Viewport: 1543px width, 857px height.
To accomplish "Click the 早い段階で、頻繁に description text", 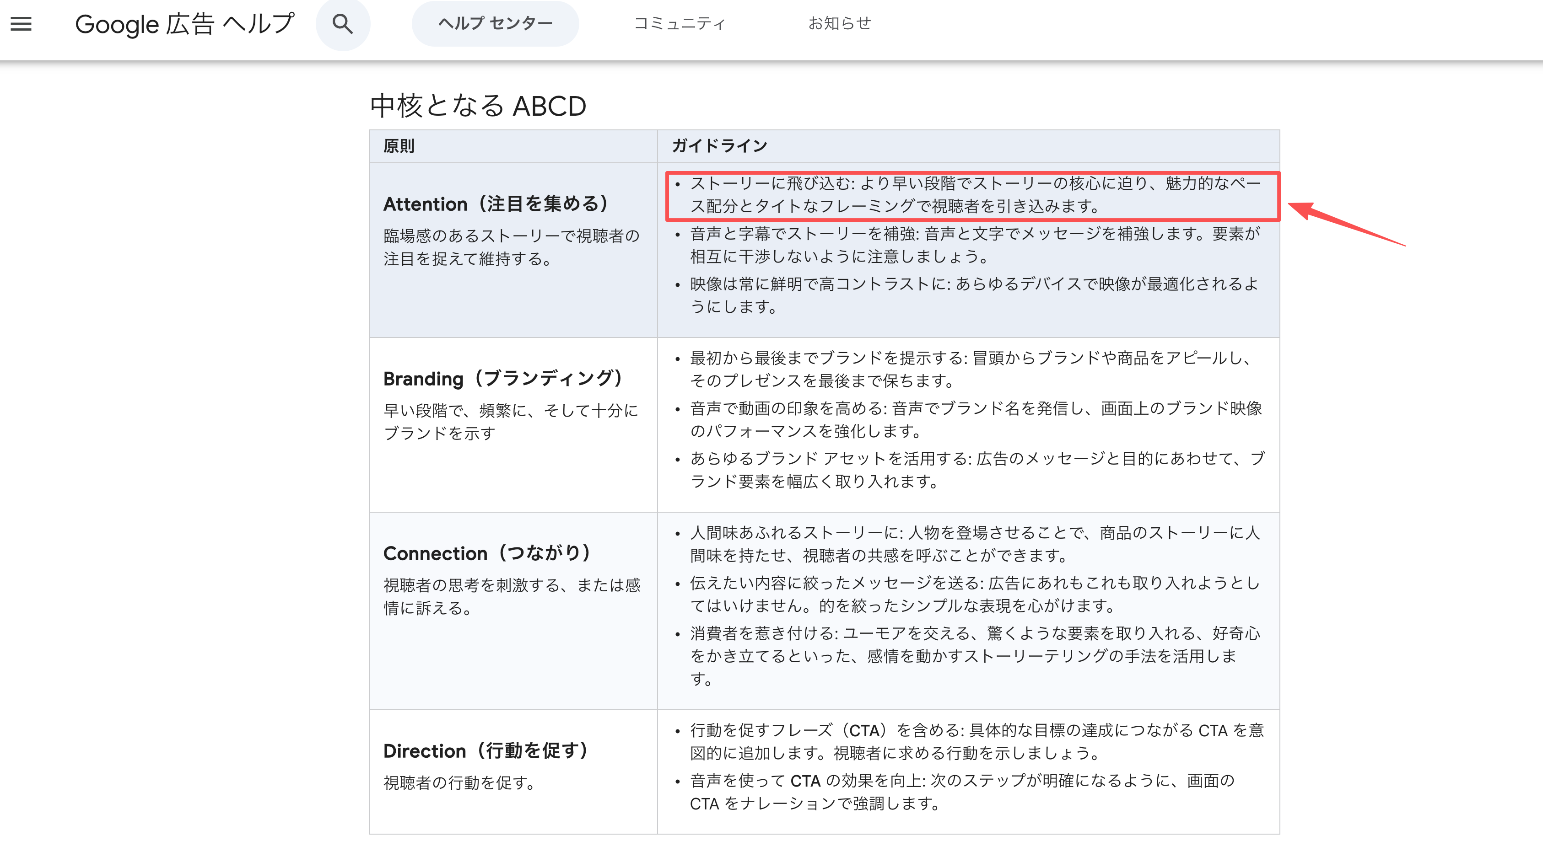I will (x=511, y=422).
